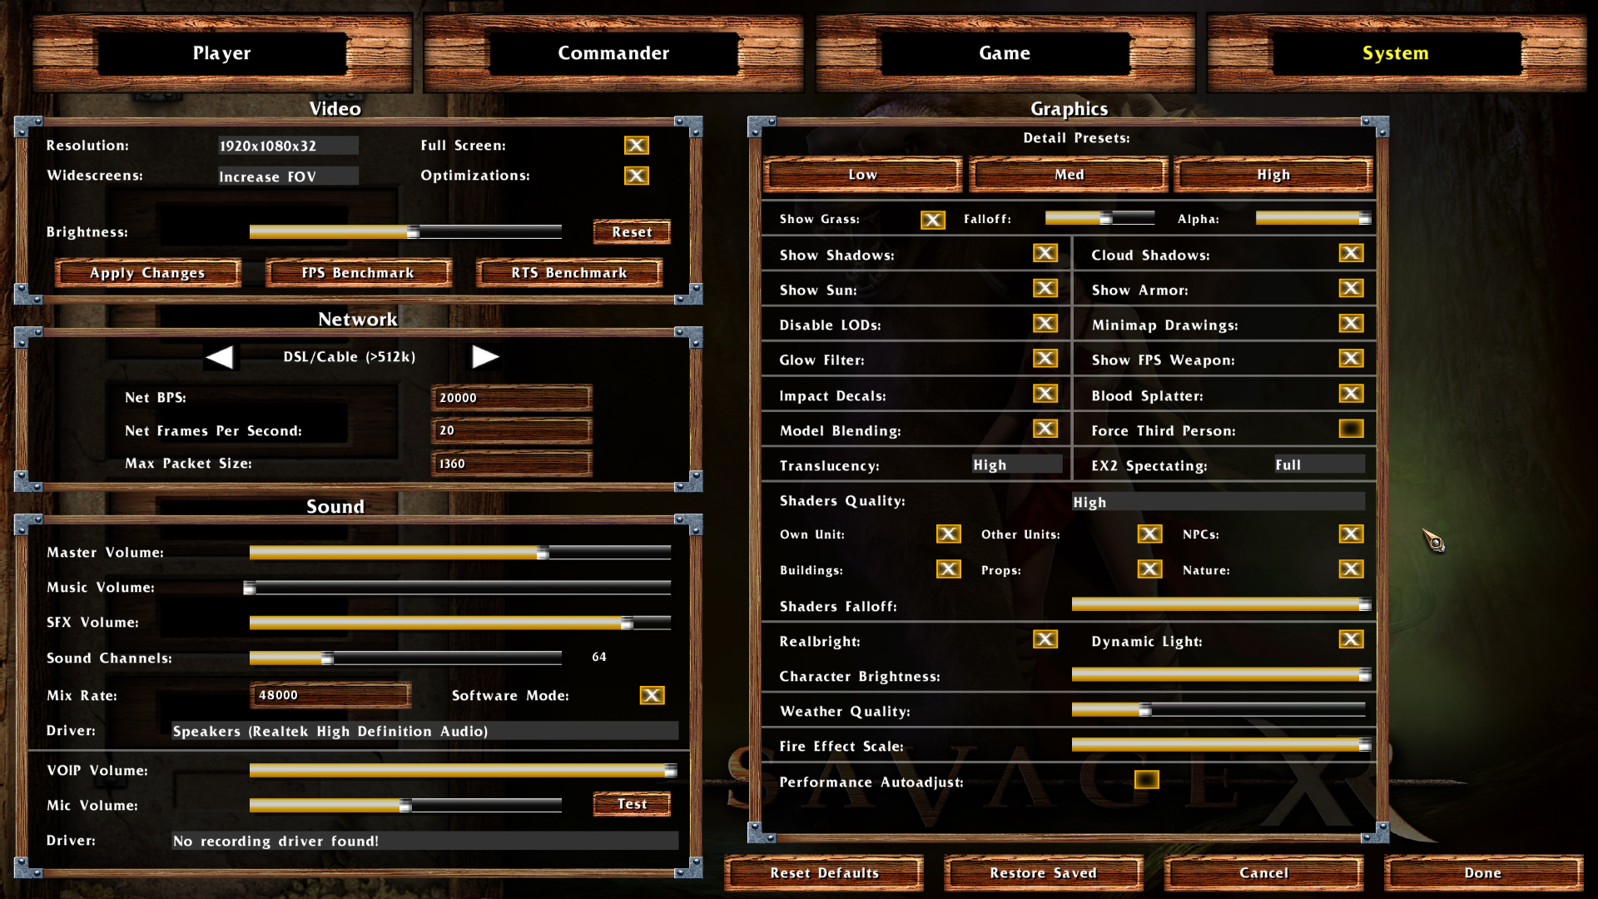
Task: Select the Med detail preset
Action: coord(1069,175)
